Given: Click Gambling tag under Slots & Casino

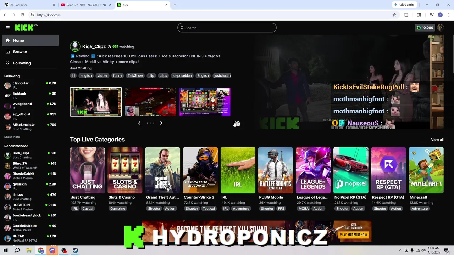Looking at the screenshot, I should point(118,209).
